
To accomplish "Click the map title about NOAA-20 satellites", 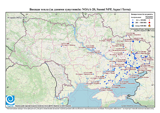I will click(x=80, y=10).
